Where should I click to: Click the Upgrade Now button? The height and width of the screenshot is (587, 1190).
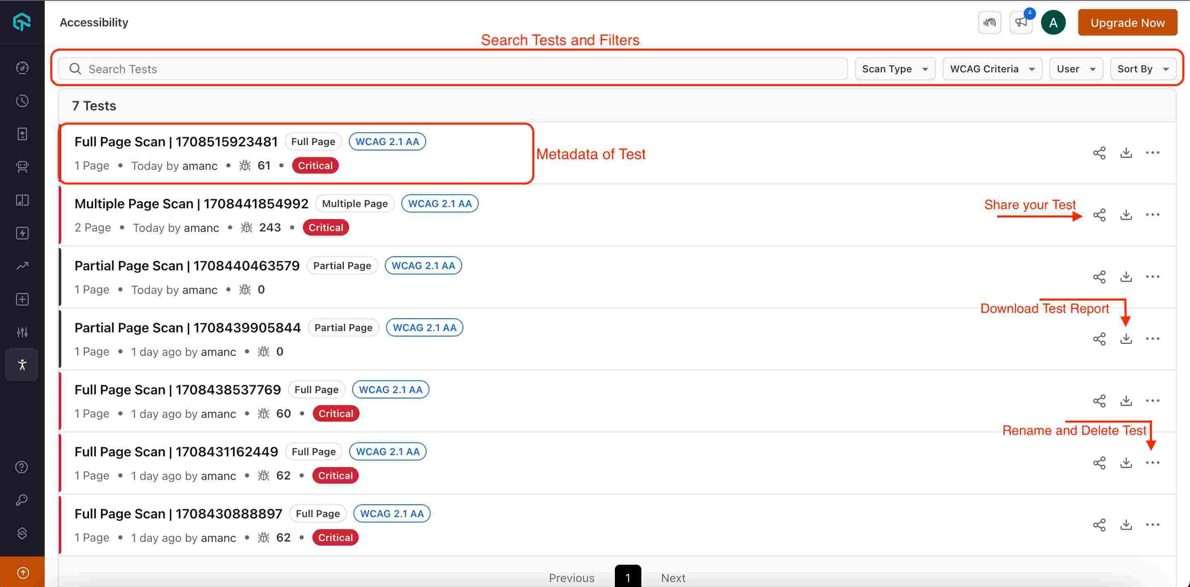[1127, 23]
